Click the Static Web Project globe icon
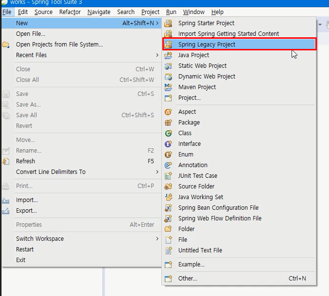Viewport: 329px width, 296px height. [168, 66]
